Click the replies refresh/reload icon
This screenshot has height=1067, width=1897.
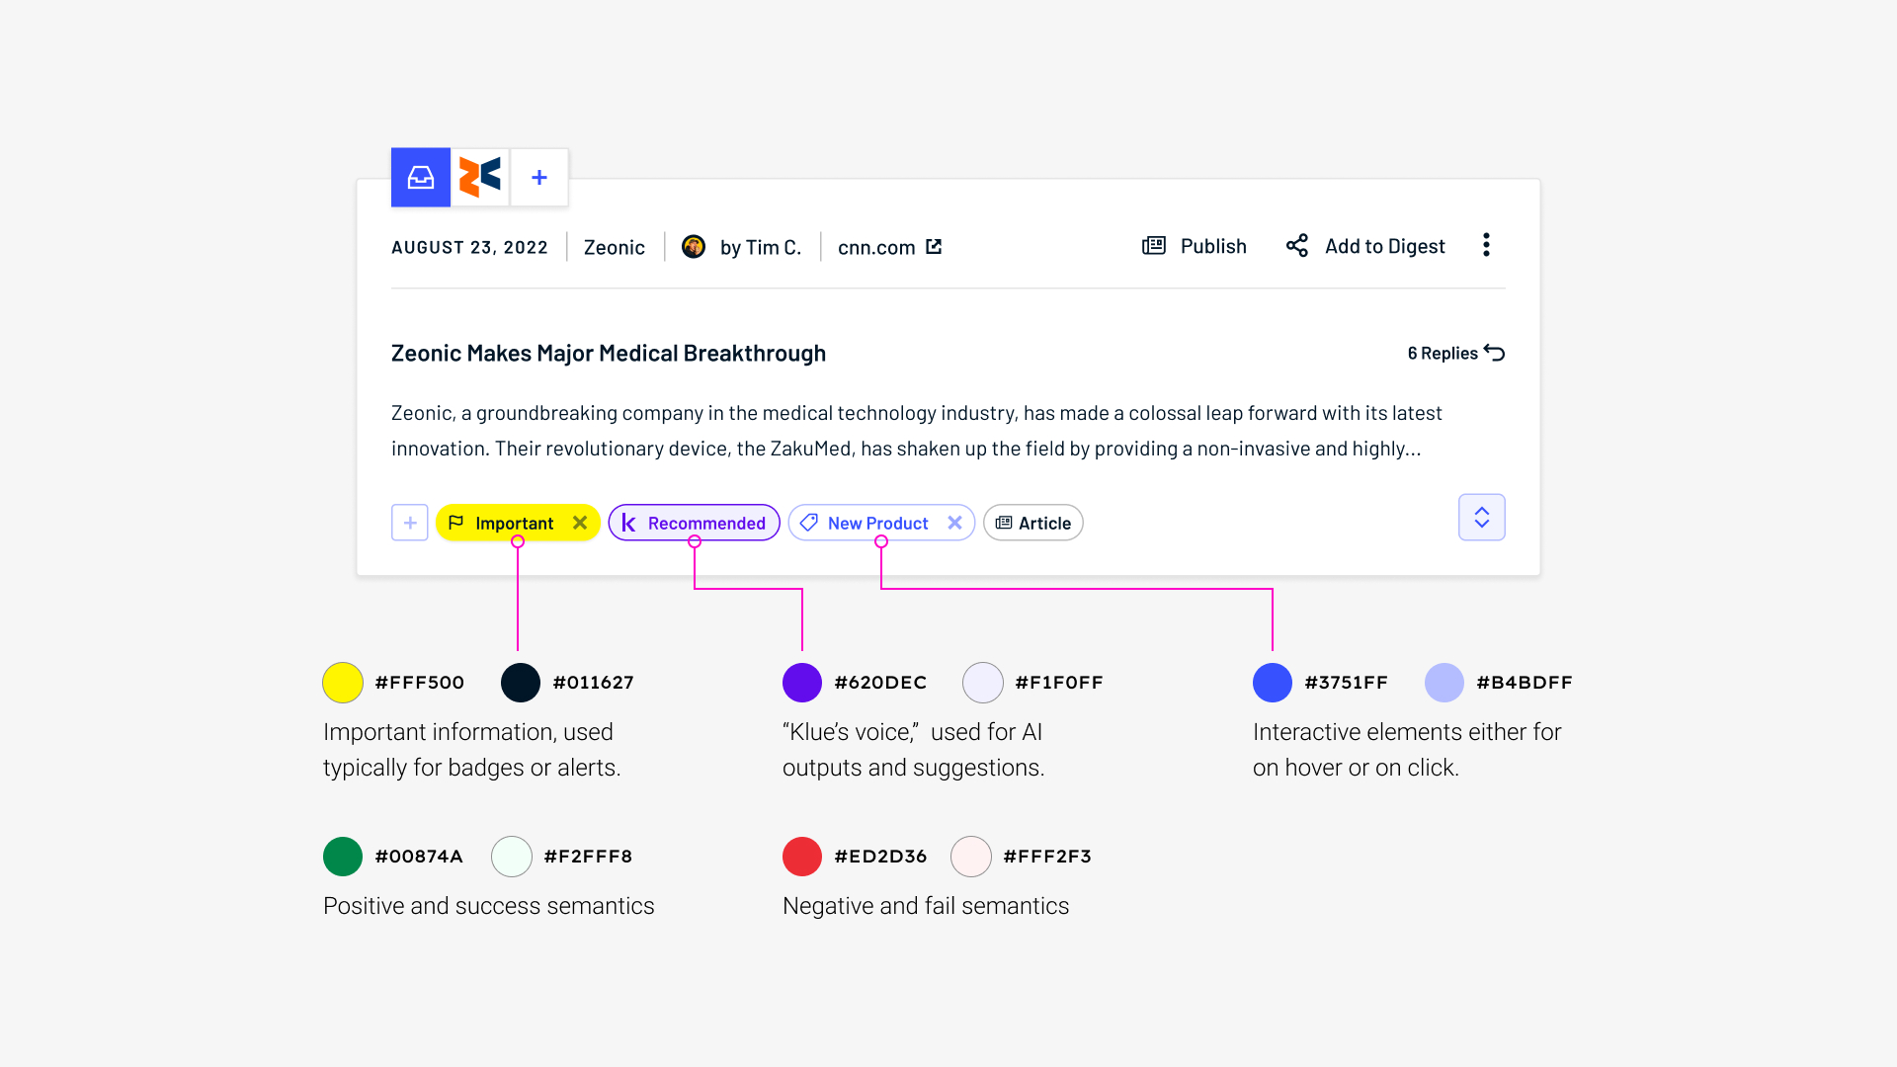point(1496,353)
